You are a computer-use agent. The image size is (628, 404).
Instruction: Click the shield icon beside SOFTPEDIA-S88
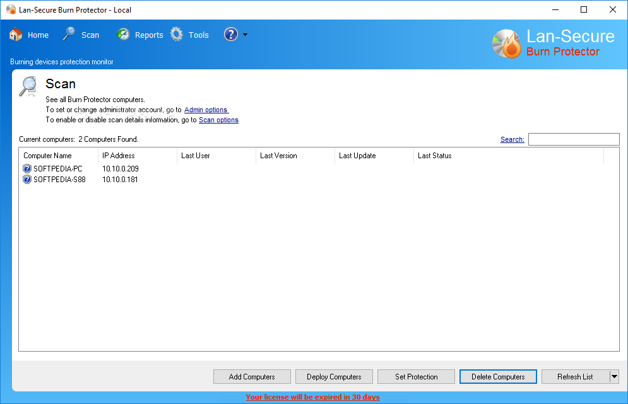[27, 180]
